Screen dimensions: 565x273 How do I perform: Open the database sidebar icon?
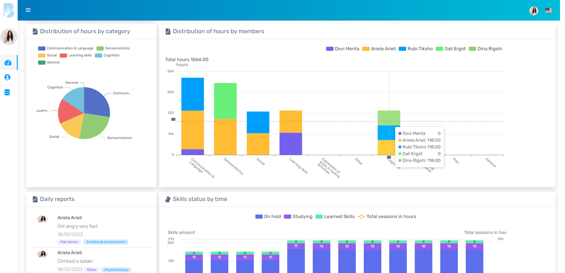tap(7, 92)
